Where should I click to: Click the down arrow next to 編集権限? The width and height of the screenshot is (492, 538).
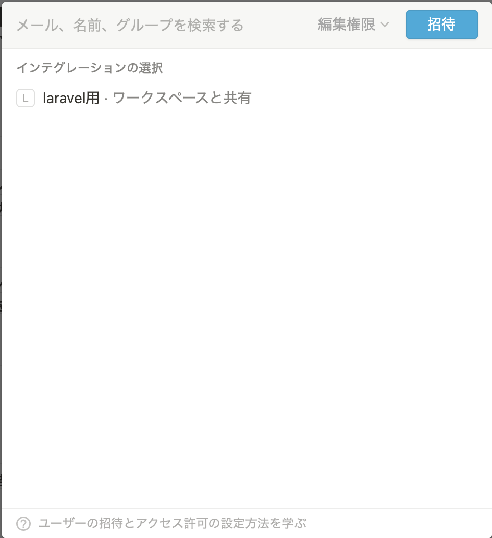pos(385,25)
